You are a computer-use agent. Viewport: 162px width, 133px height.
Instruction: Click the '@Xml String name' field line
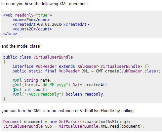point(32,80)
